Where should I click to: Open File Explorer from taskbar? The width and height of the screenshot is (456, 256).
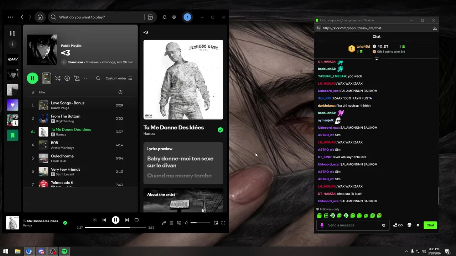point(17,251)
